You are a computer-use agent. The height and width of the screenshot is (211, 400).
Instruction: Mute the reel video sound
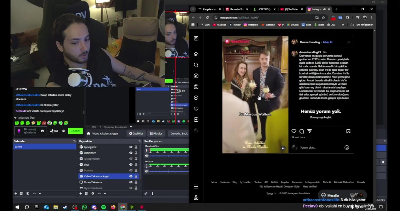tap(283, 148)
